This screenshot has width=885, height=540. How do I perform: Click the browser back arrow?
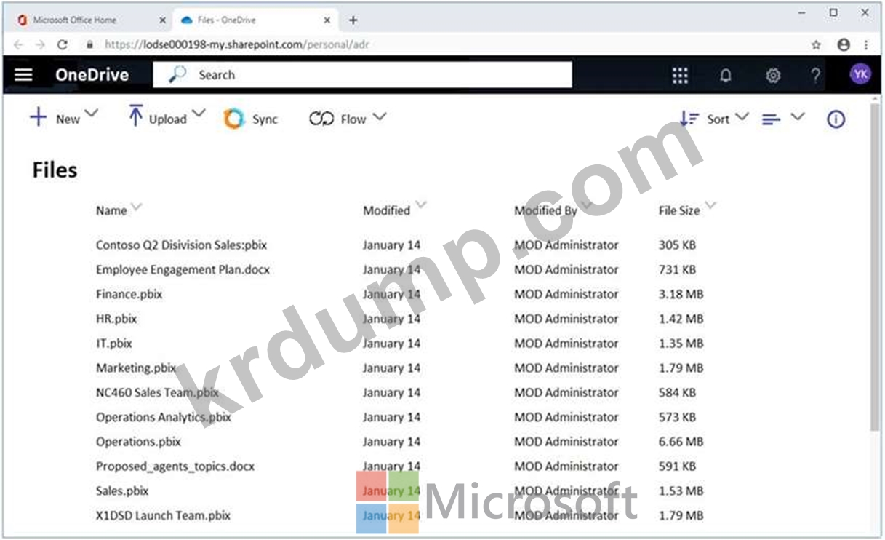(18, 44)
